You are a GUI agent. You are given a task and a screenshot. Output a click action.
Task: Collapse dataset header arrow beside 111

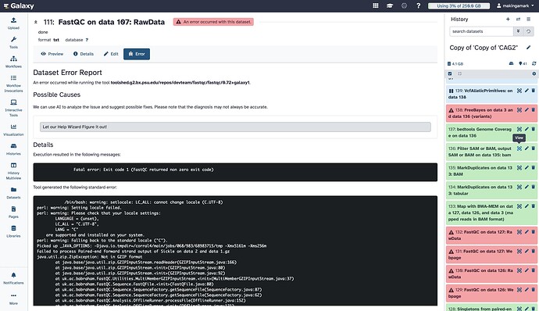tap(36, 22)
